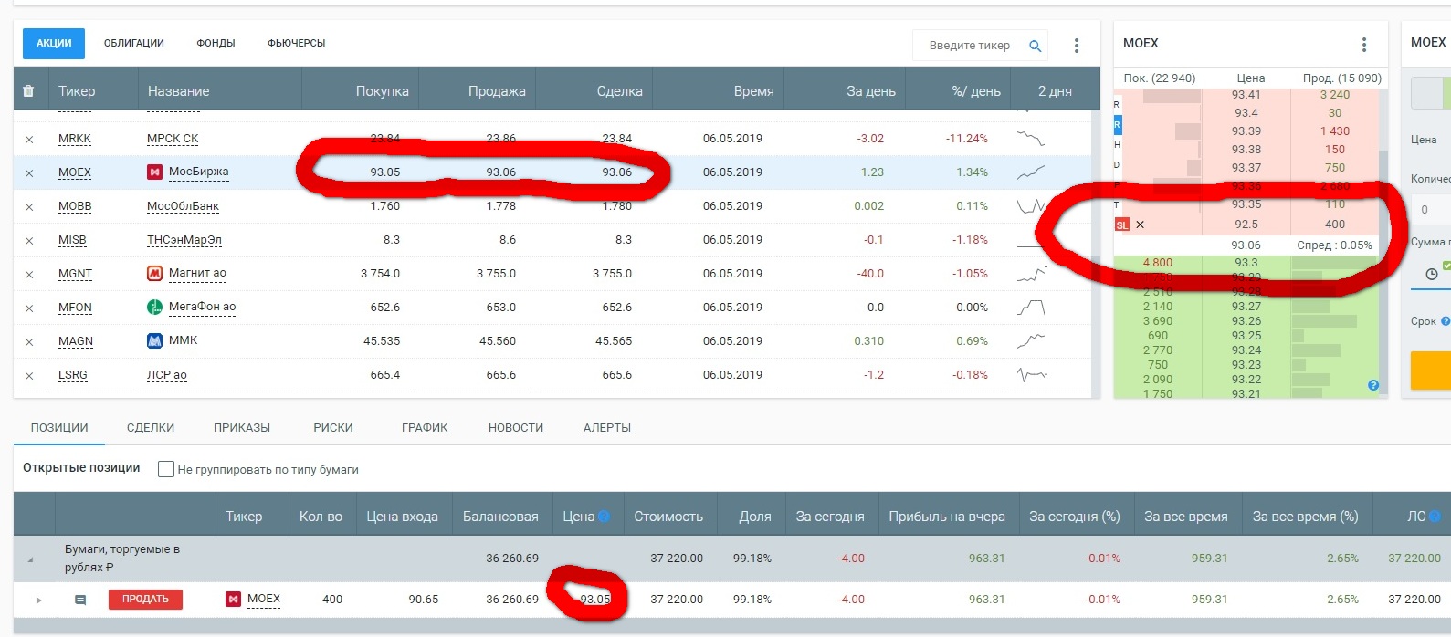
Task: Open the MRKK ticker link
Action: click(75, 139)
